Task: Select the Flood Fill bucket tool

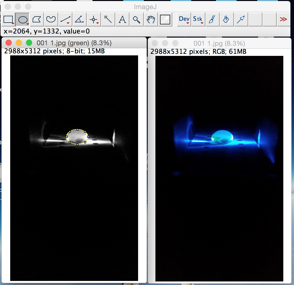Action: tap(226, 20)
